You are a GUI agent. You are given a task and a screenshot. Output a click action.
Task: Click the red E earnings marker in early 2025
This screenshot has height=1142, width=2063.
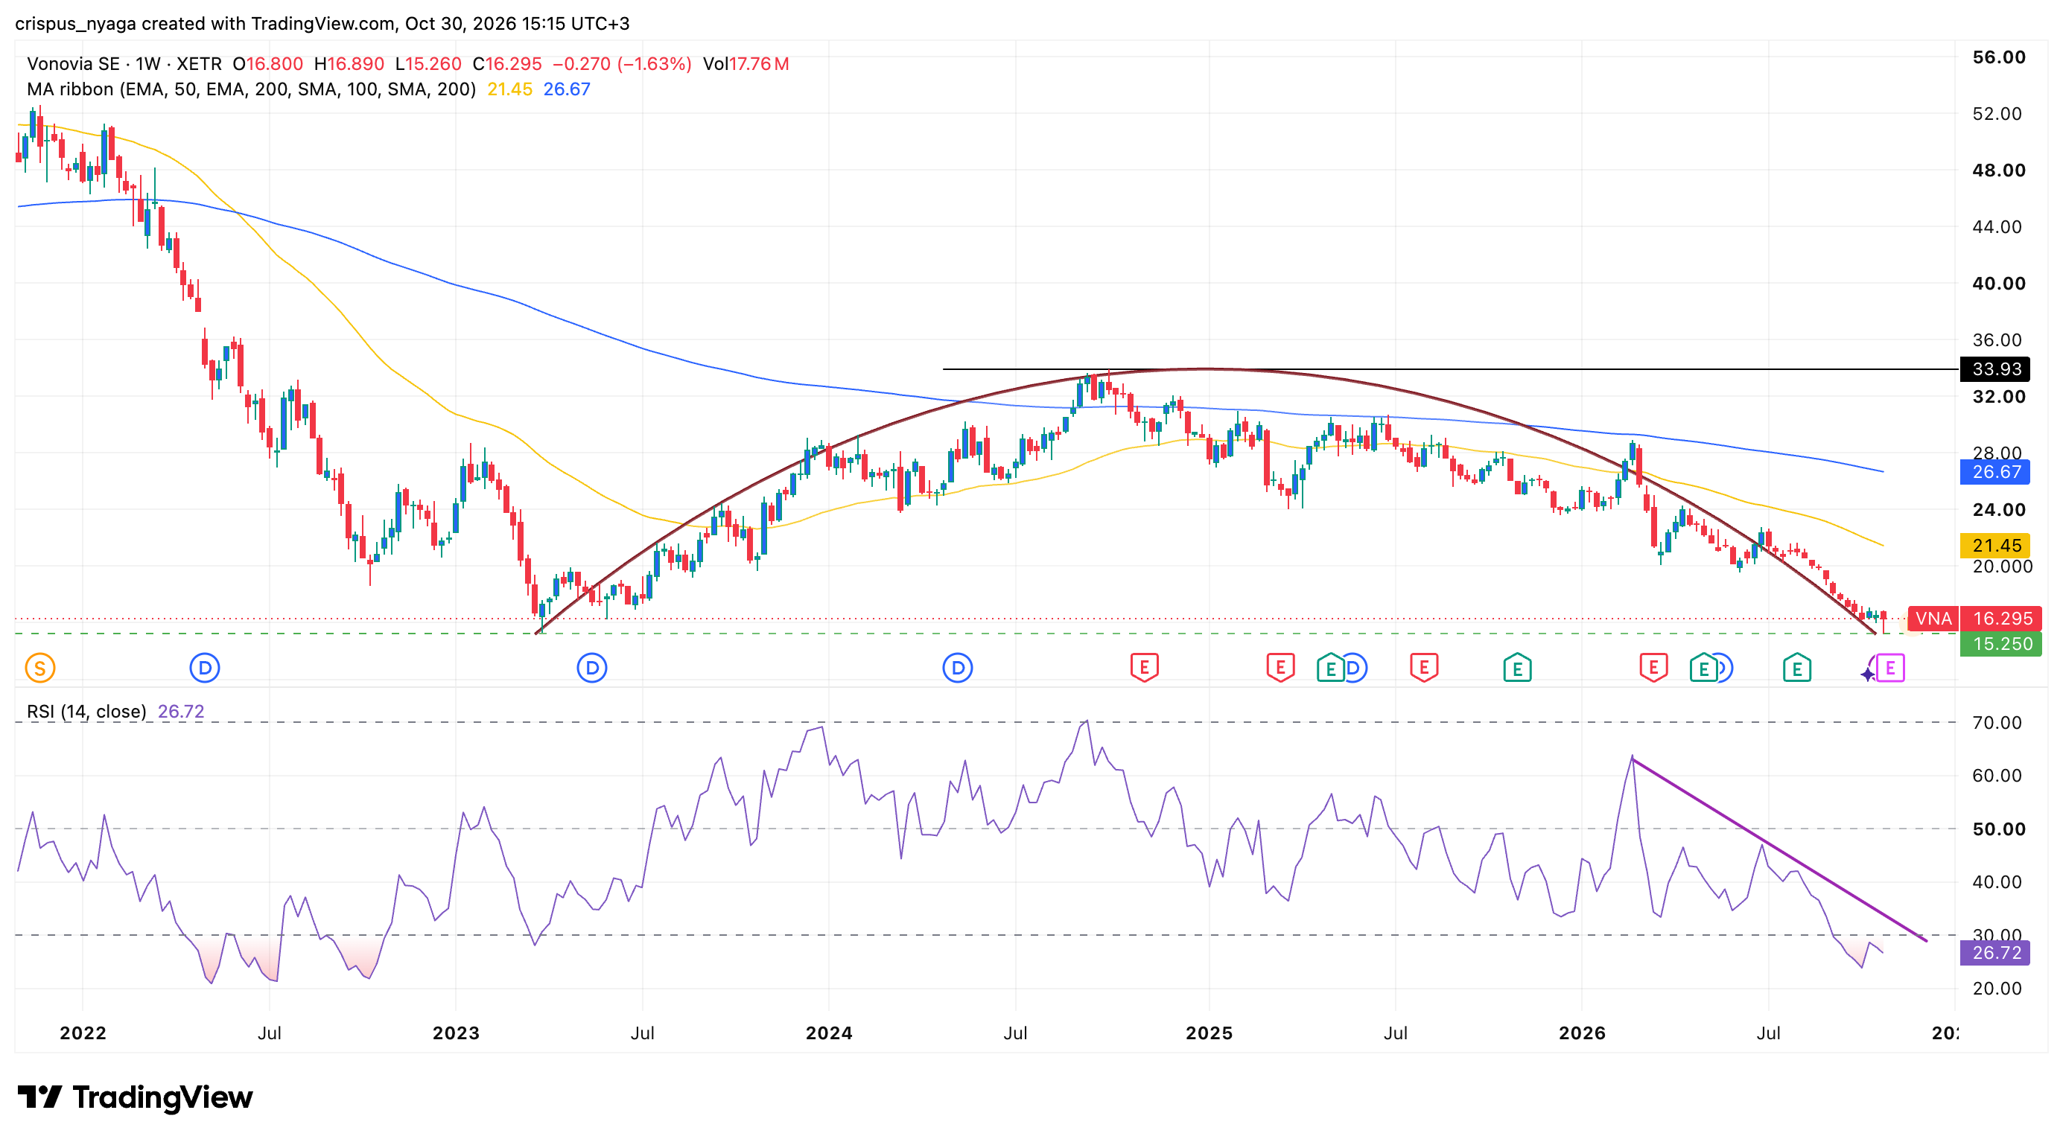click(1280, 666)
